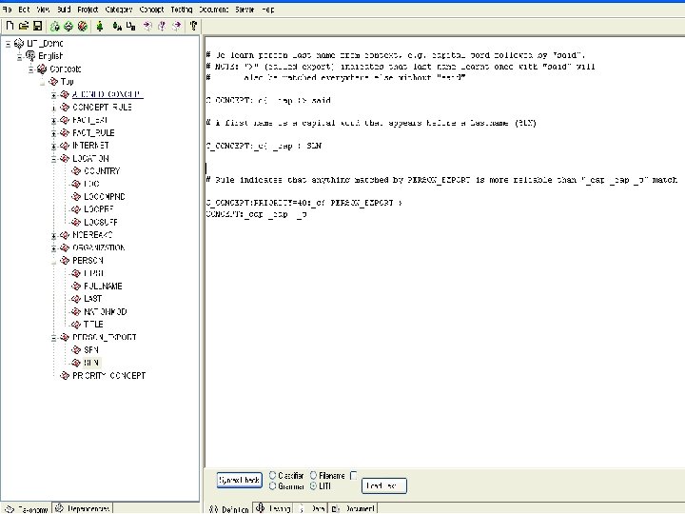Click the small linked boxes toolbar icon
This screenshot has width=685, height=514.
click(x=130, y=27)
